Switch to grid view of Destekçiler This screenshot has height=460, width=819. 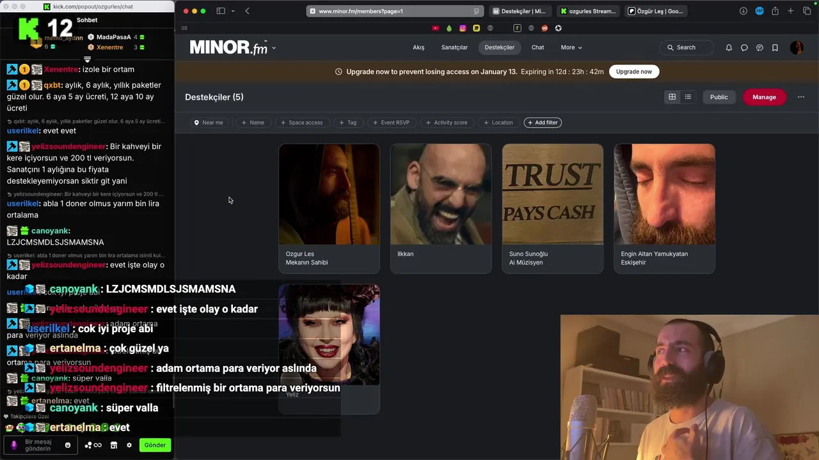[672, 97]
